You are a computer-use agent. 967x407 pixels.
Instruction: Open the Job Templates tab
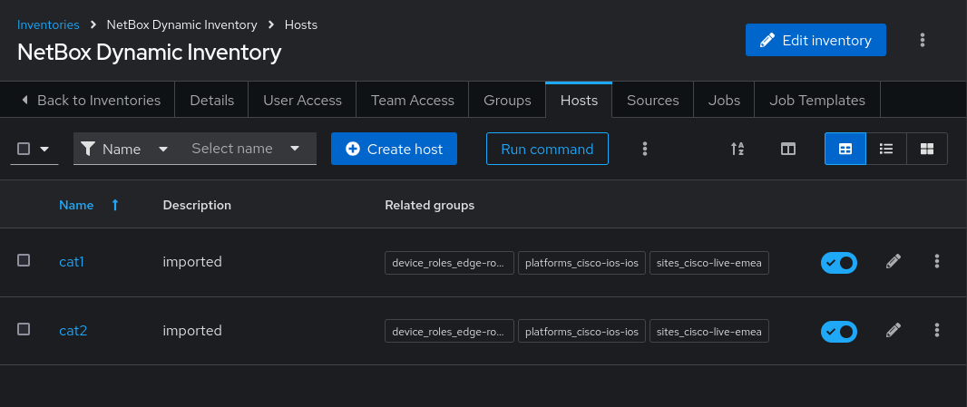[x=817, y=100]
